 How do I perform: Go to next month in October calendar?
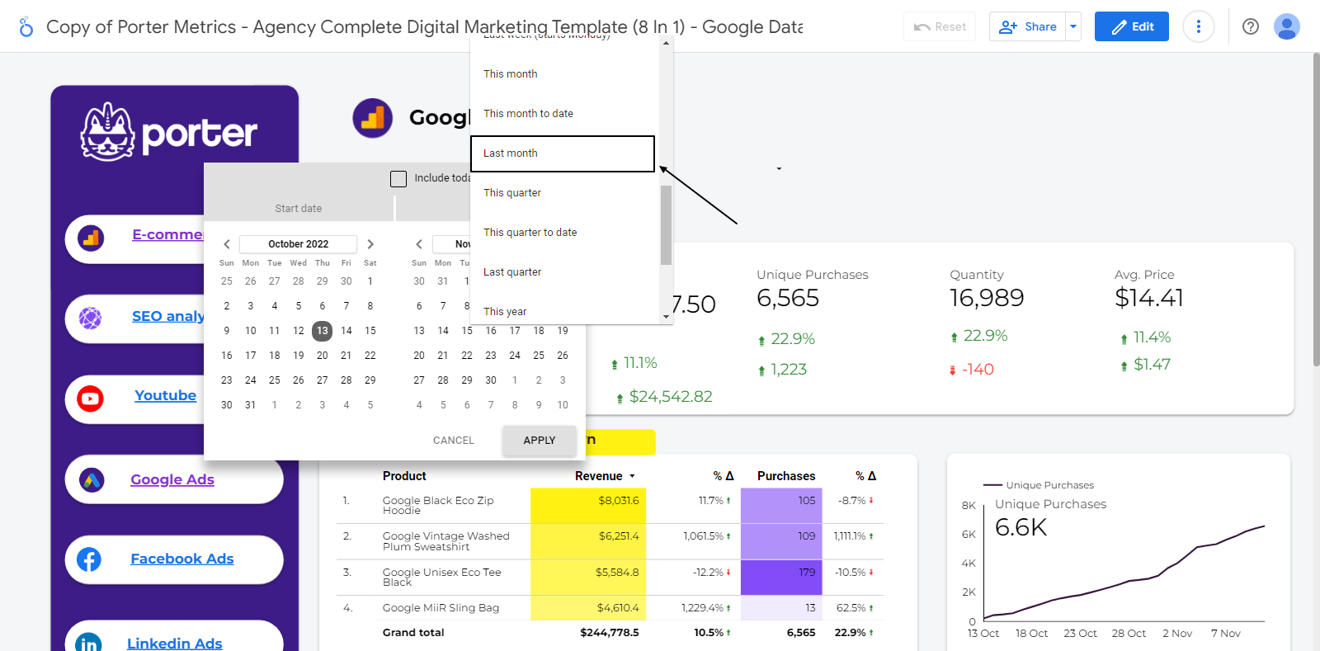[x=370, y=244]
